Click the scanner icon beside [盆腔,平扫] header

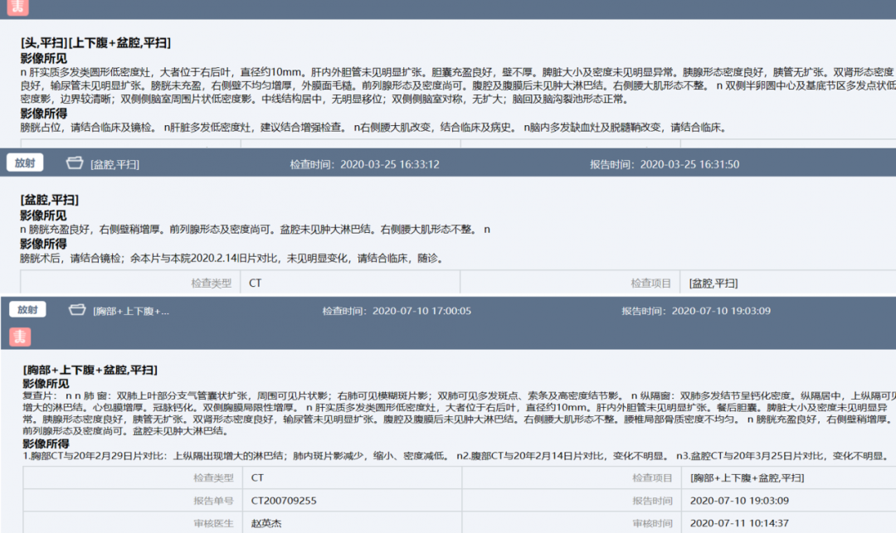(x=75, y=163)
